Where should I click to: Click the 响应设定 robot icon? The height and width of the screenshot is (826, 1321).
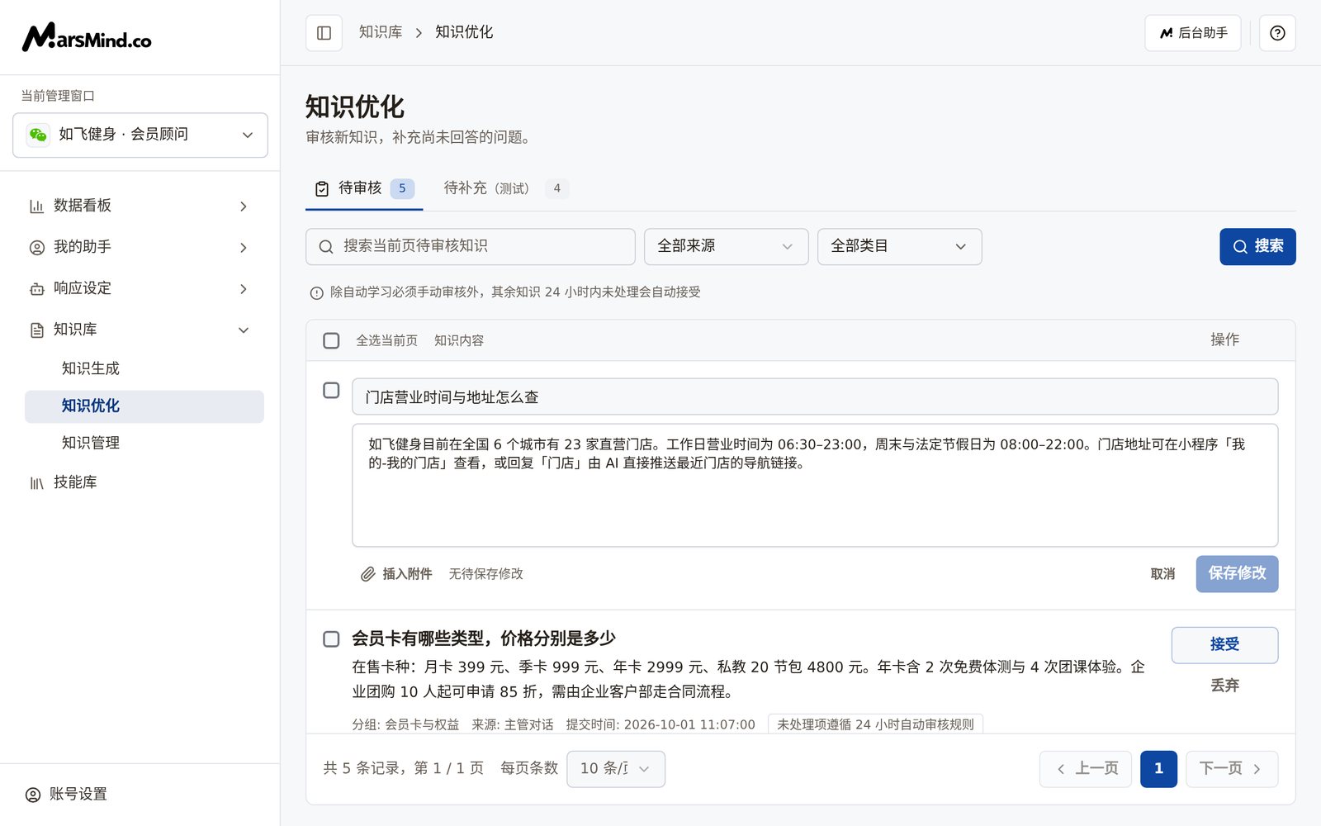click(x=36, y=288)
